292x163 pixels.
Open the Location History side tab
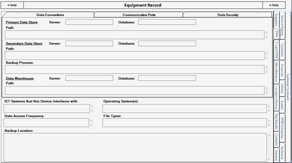(x=277, y=98)
